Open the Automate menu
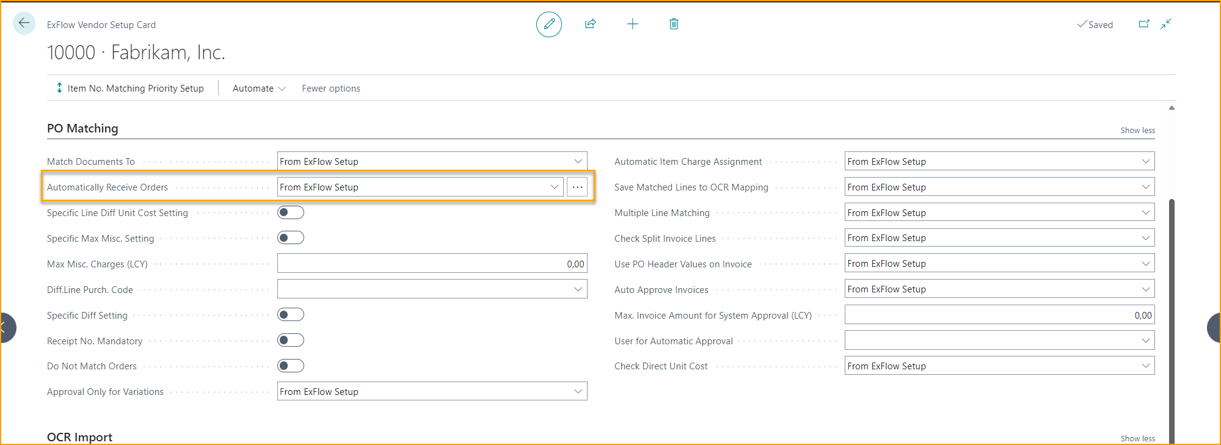The width and height of the screenshot is (1221, 445). point(259,88)
